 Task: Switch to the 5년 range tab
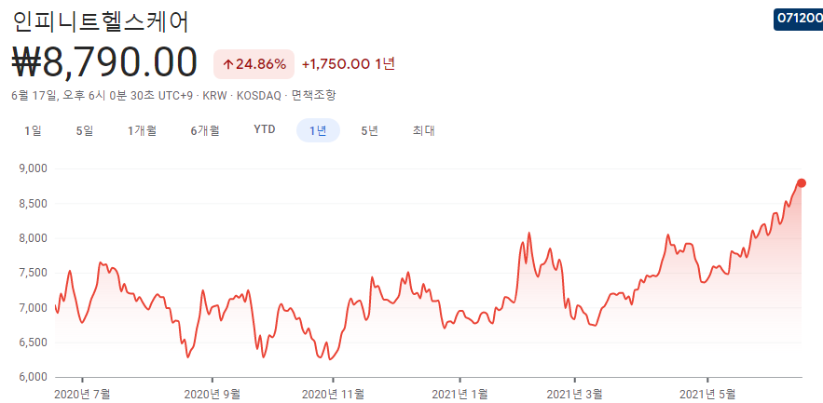coord(369,130)
